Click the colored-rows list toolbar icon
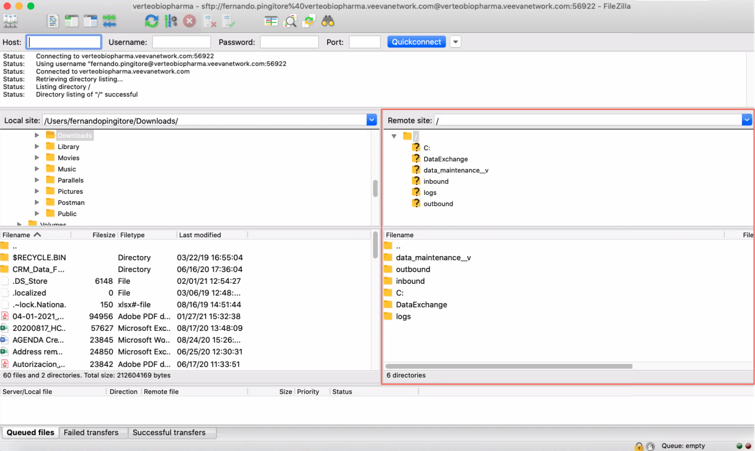Viewport: 755px width, 451px height. point(271,21)
